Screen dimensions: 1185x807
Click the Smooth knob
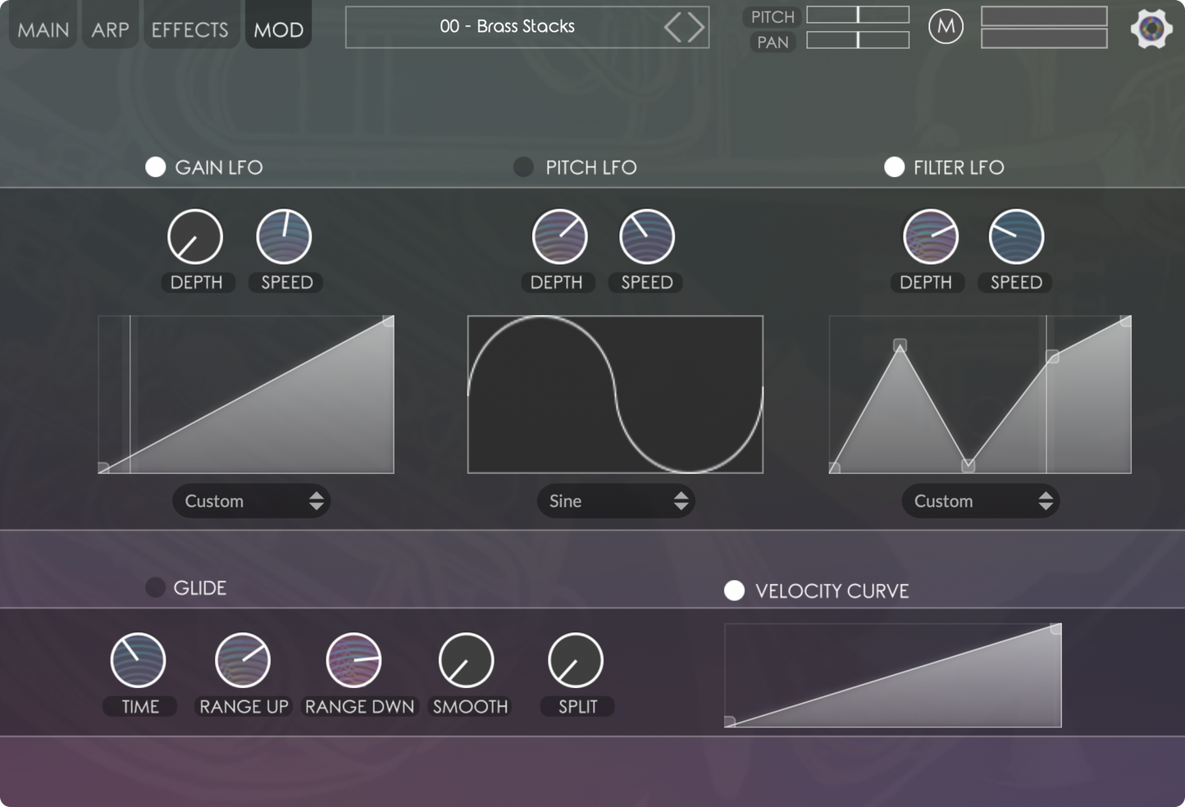tap(466, 660)
